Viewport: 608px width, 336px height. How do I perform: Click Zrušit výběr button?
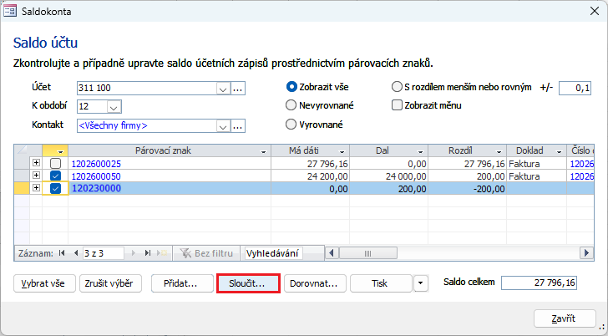[110, 283]
